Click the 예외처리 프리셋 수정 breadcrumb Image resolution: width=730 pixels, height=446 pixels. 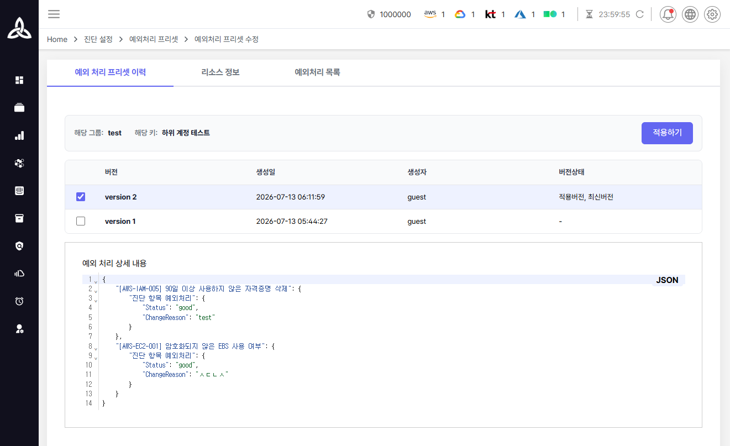(227, 39)
